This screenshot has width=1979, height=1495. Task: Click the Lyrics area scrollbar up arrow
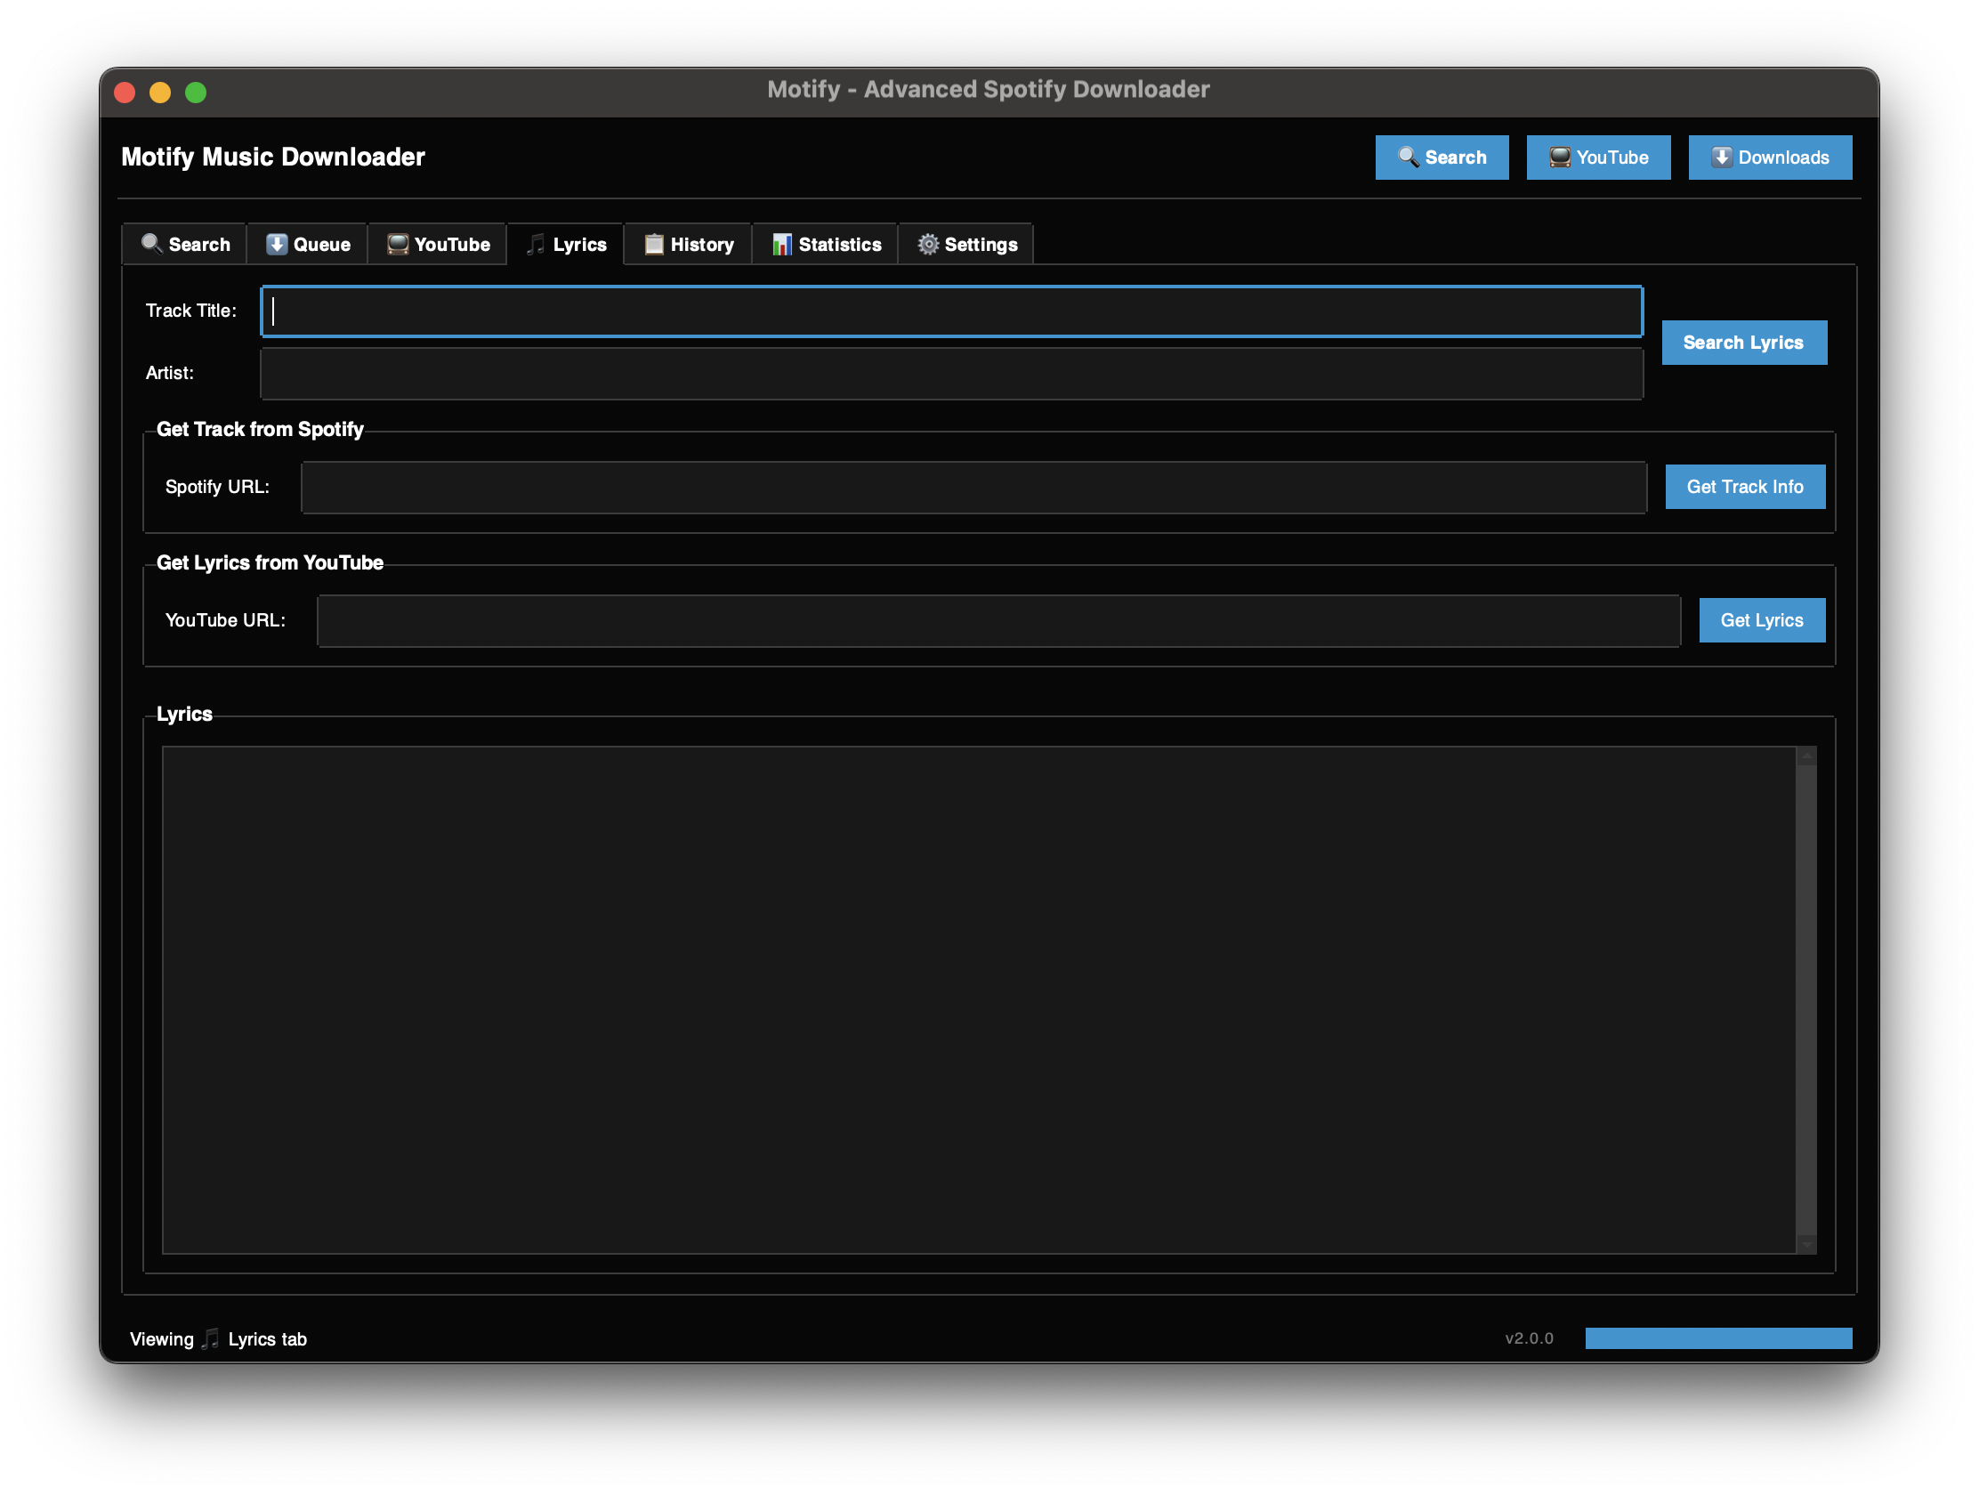click(x=1806, y=756)
